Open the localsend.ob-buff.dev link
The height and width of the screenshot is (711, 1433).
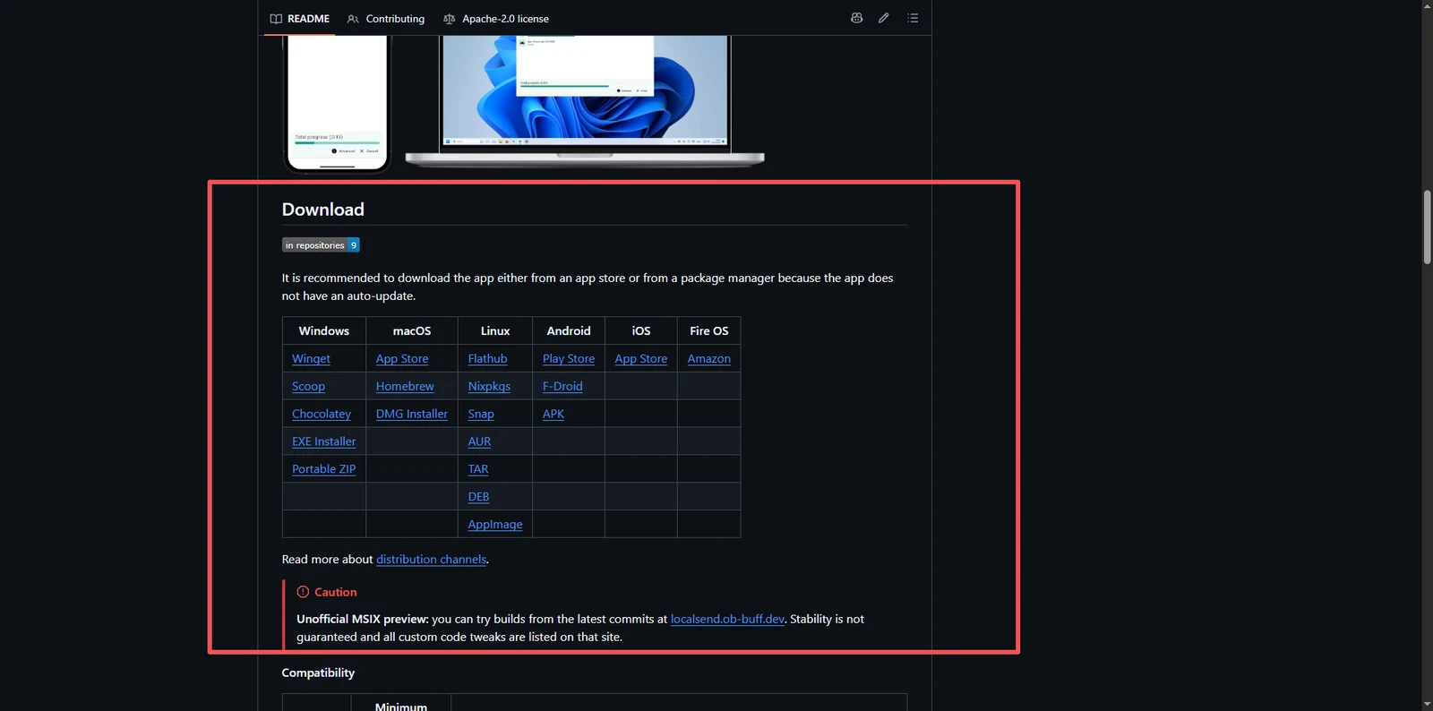point(727,620)
